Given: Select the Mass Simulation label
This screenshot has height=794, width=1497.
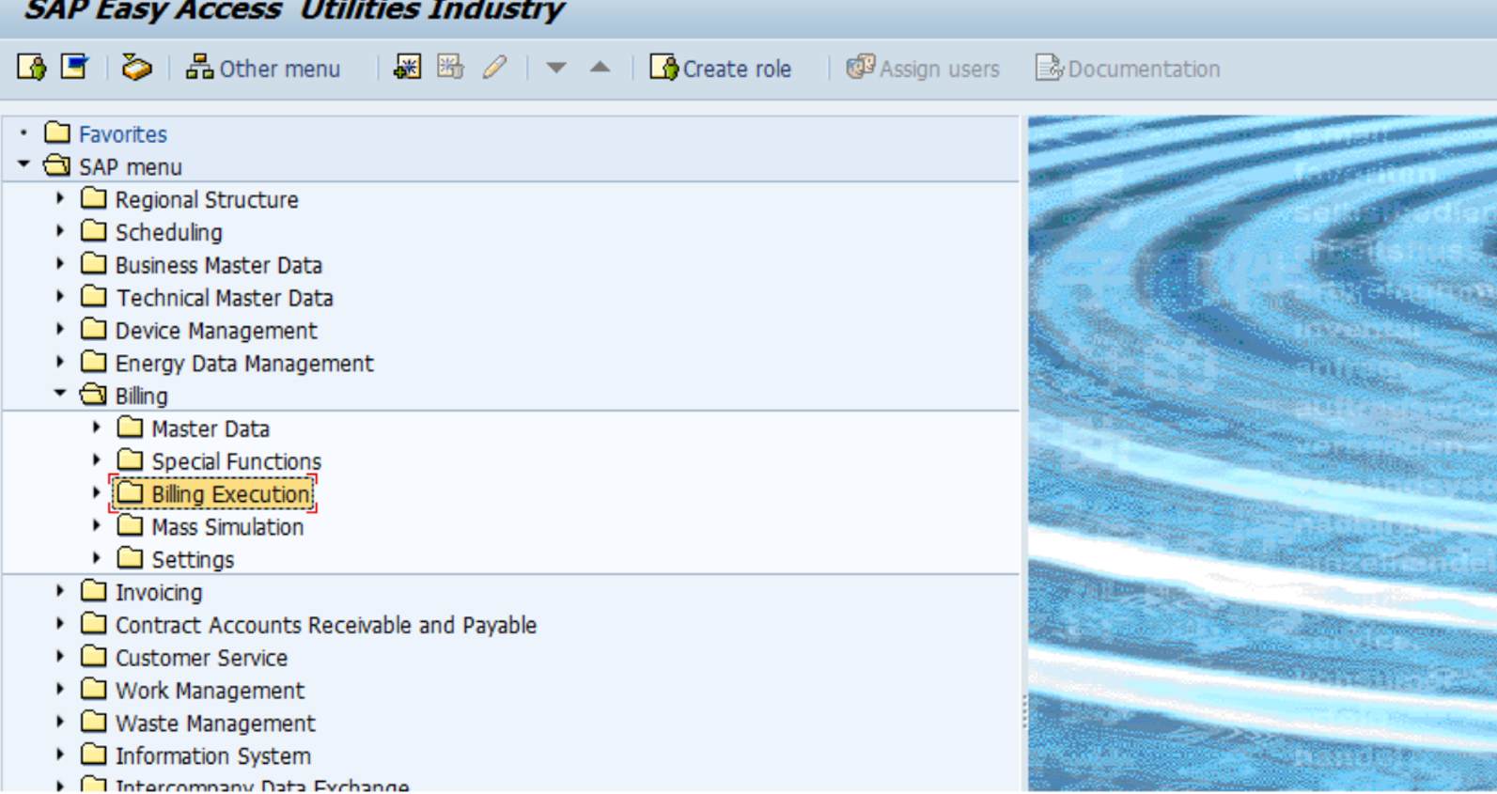Looking at the screenshot, I should click(x=227, y=527).
